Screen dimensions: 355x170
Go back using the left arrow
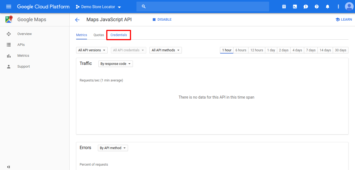coord(77,20)
